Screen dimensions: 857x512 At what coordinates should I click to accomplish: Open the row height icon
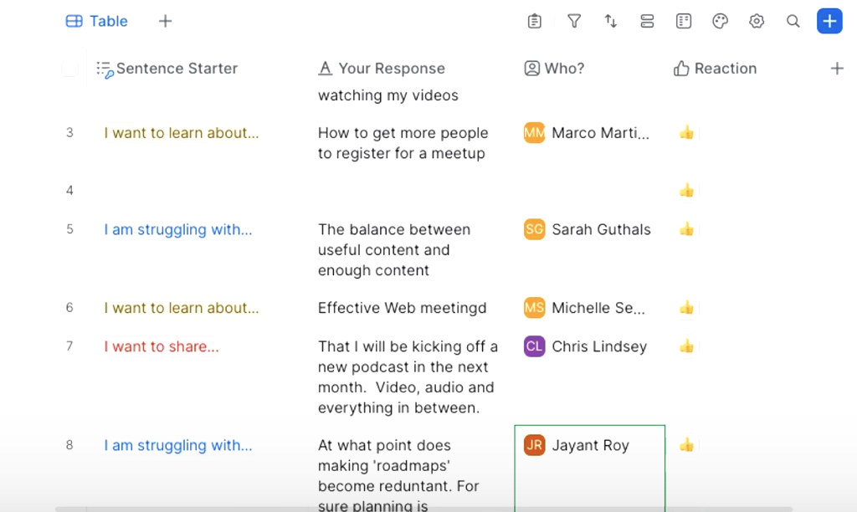pos(684,22)
